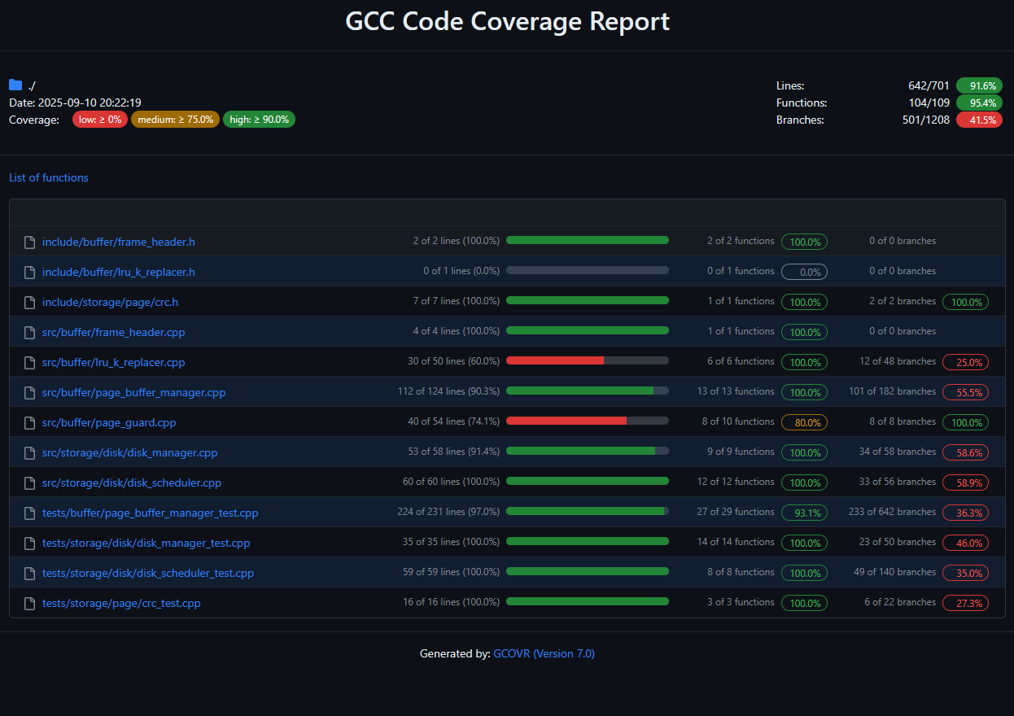Open the List of functions link
Viewport: 1014px width, 716px height.
point(48,177)
